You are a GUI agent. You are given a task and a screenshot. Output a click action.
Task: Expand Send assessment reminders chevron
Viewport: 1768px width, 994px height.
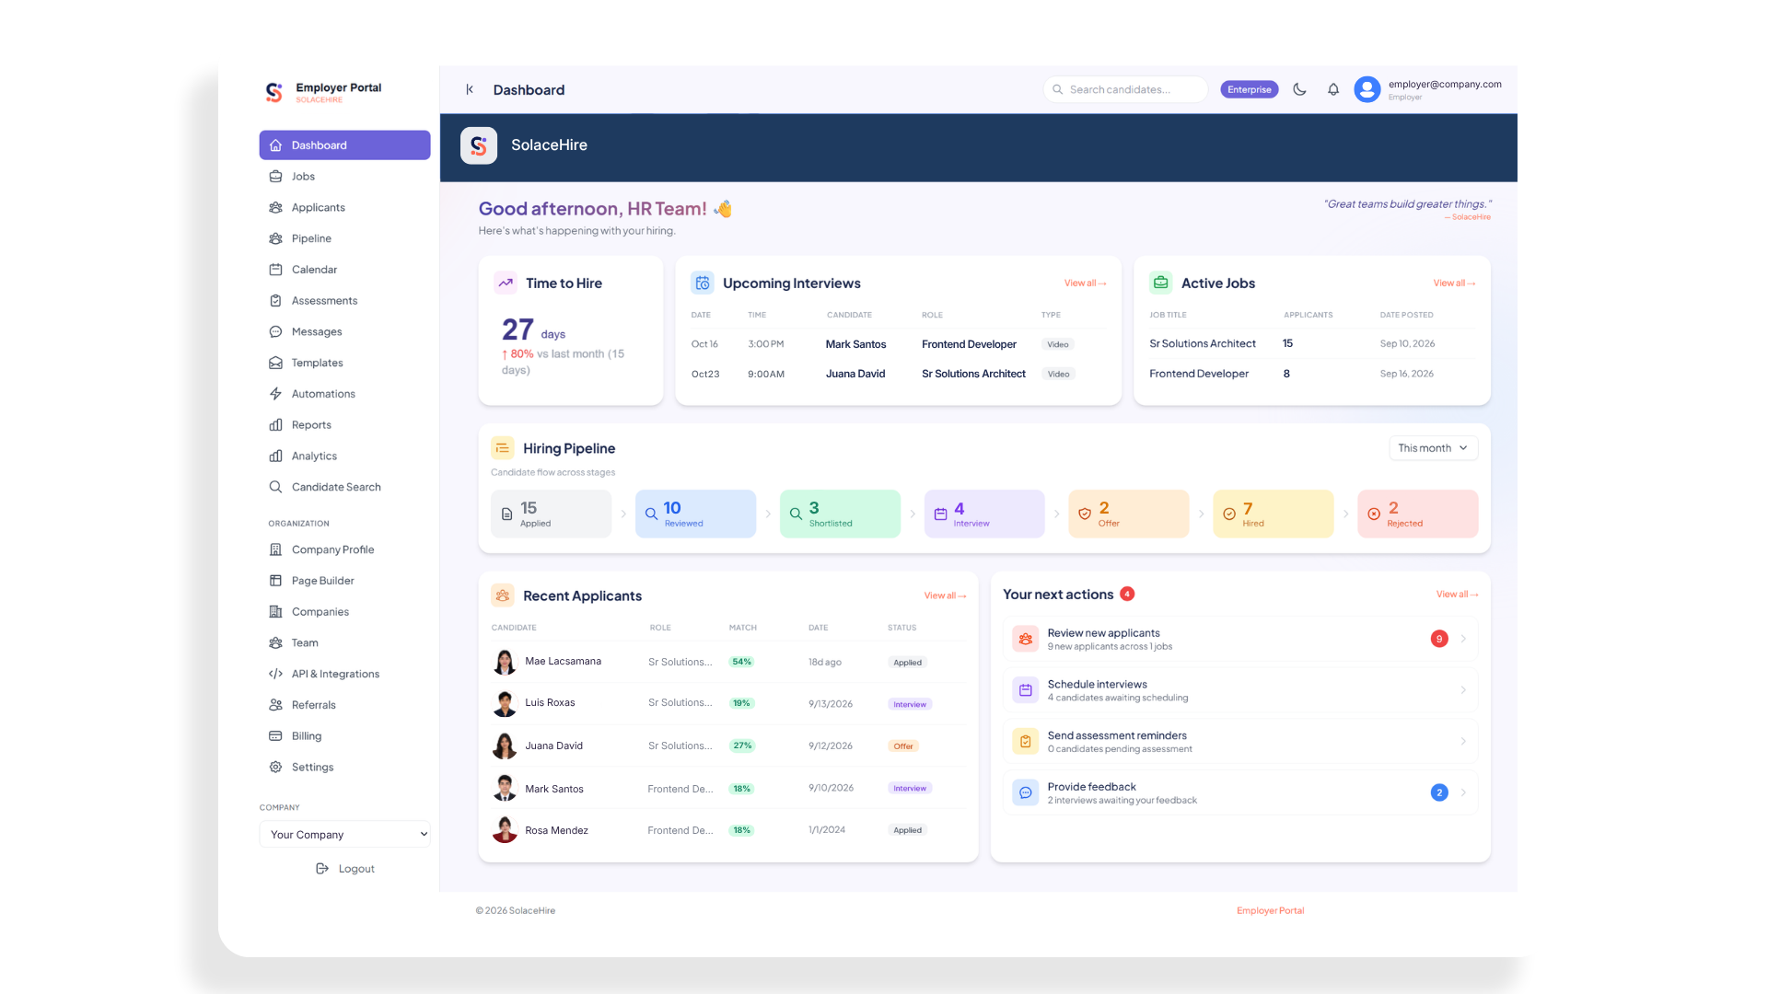point(1463,741)
